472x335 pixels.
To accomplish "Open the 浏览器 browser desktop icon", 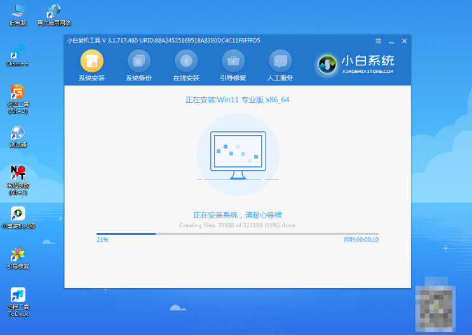I will point(18,135).
